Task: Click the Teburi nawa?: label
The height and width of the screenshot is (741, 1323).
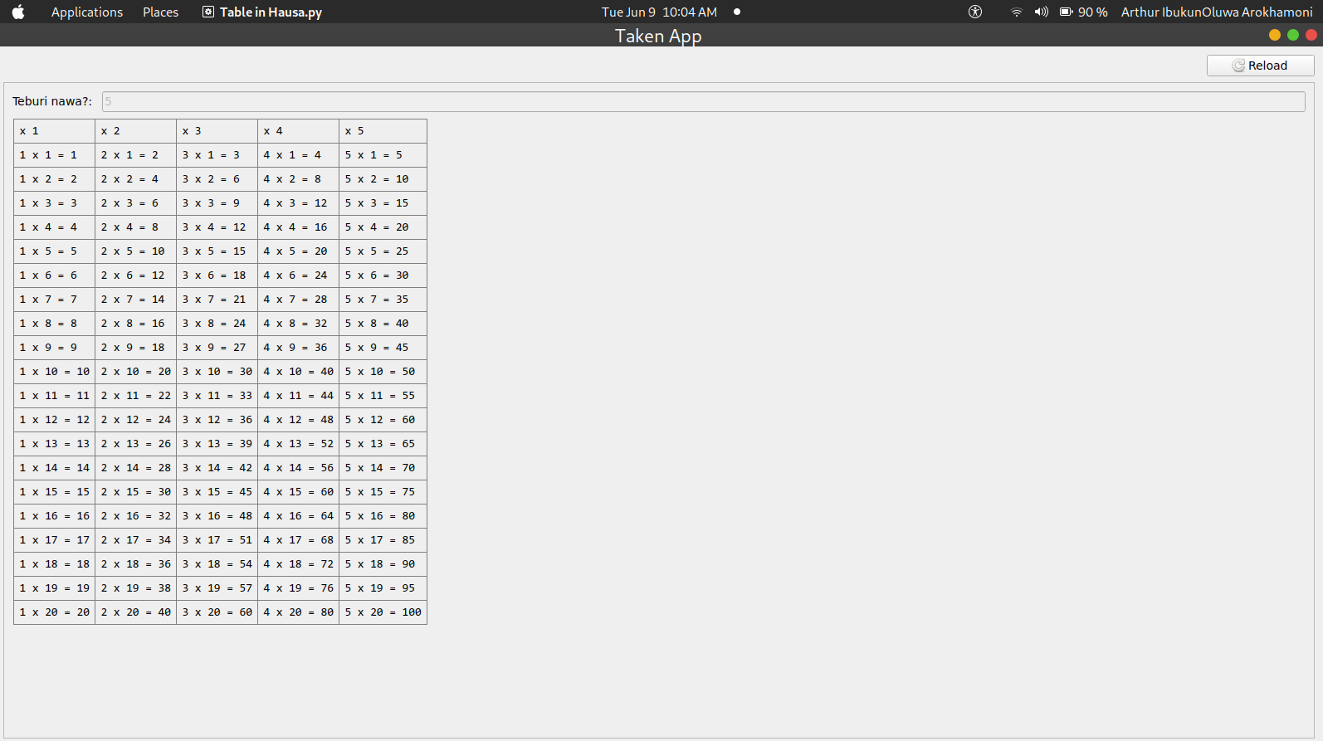Action: click(x=51, y=101)
